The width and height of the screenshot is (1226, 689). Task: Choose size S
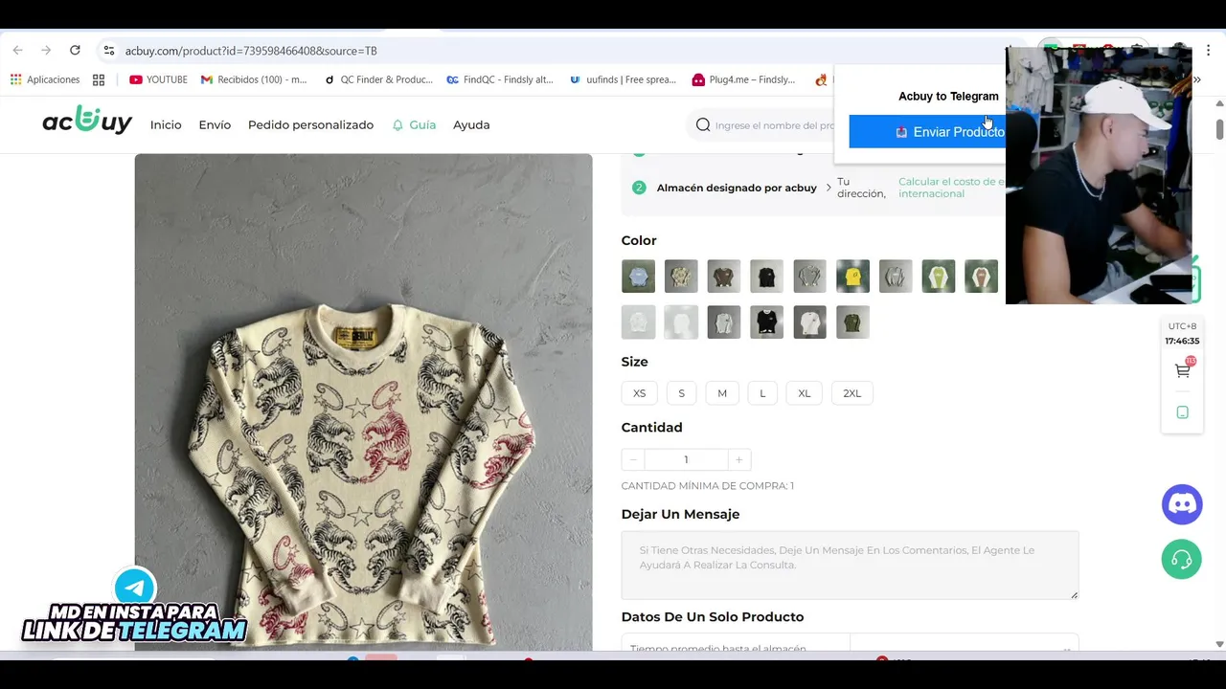point(682,393)
